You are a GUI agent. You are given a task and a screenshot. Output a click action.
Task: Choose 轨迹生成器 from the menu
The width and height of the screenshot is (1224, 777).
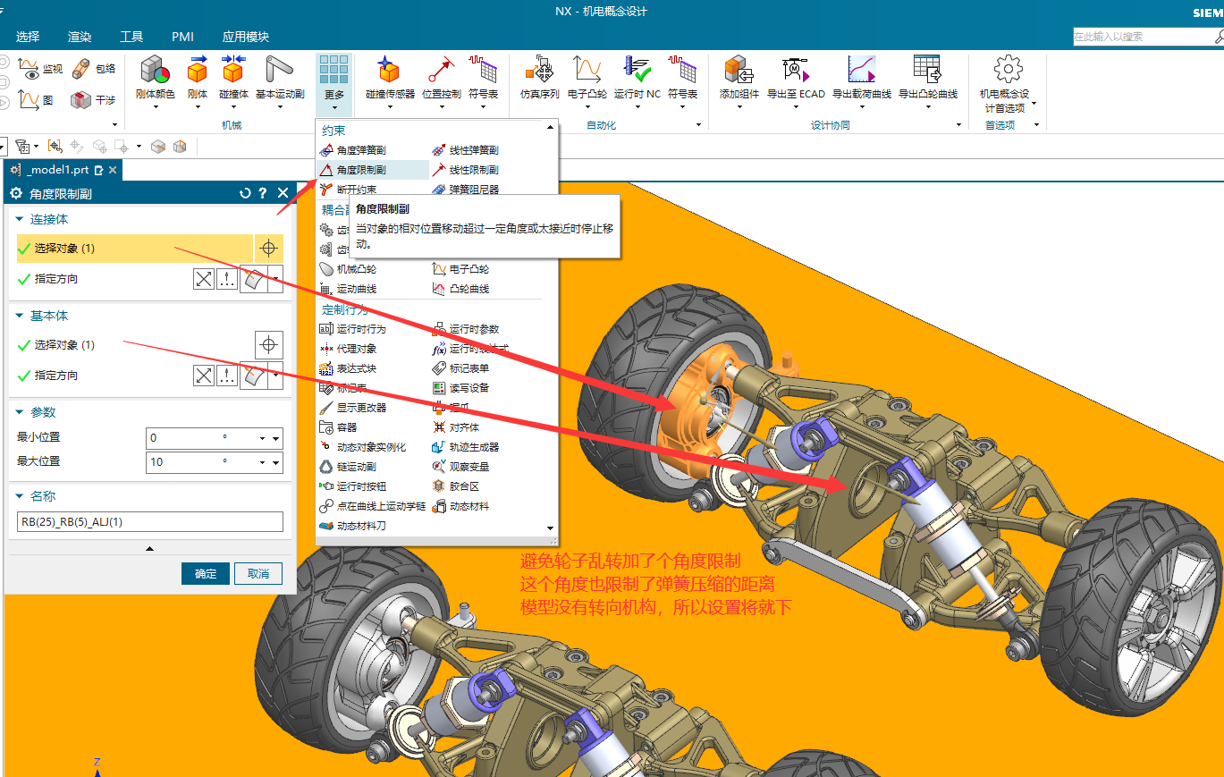pyautogui.click(x=465, y=447)
